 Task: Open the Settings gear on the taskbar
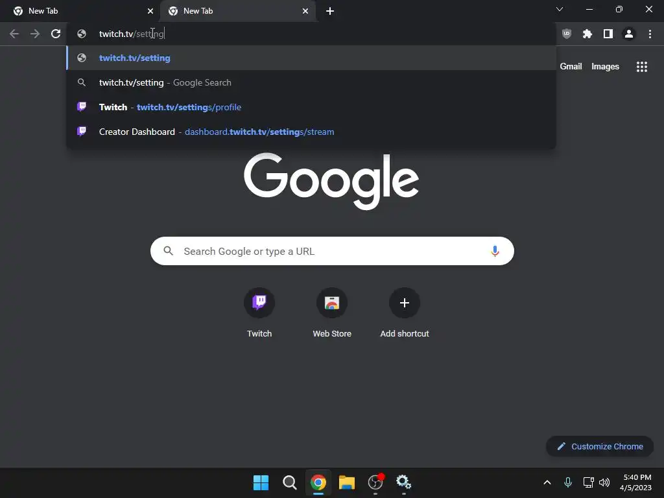coord(403,482)
